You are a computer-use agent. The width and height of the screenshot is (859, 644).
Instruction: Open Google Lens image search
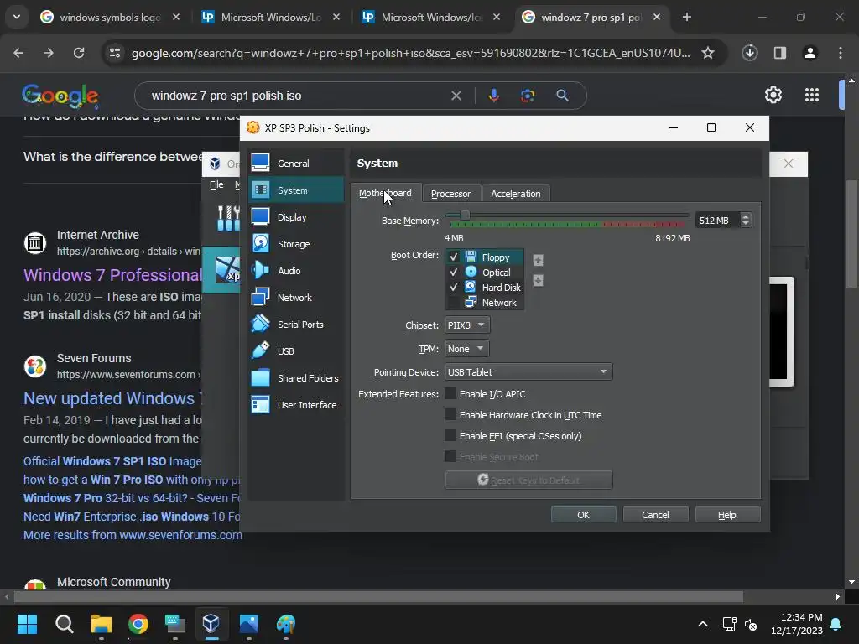[528, 96]
